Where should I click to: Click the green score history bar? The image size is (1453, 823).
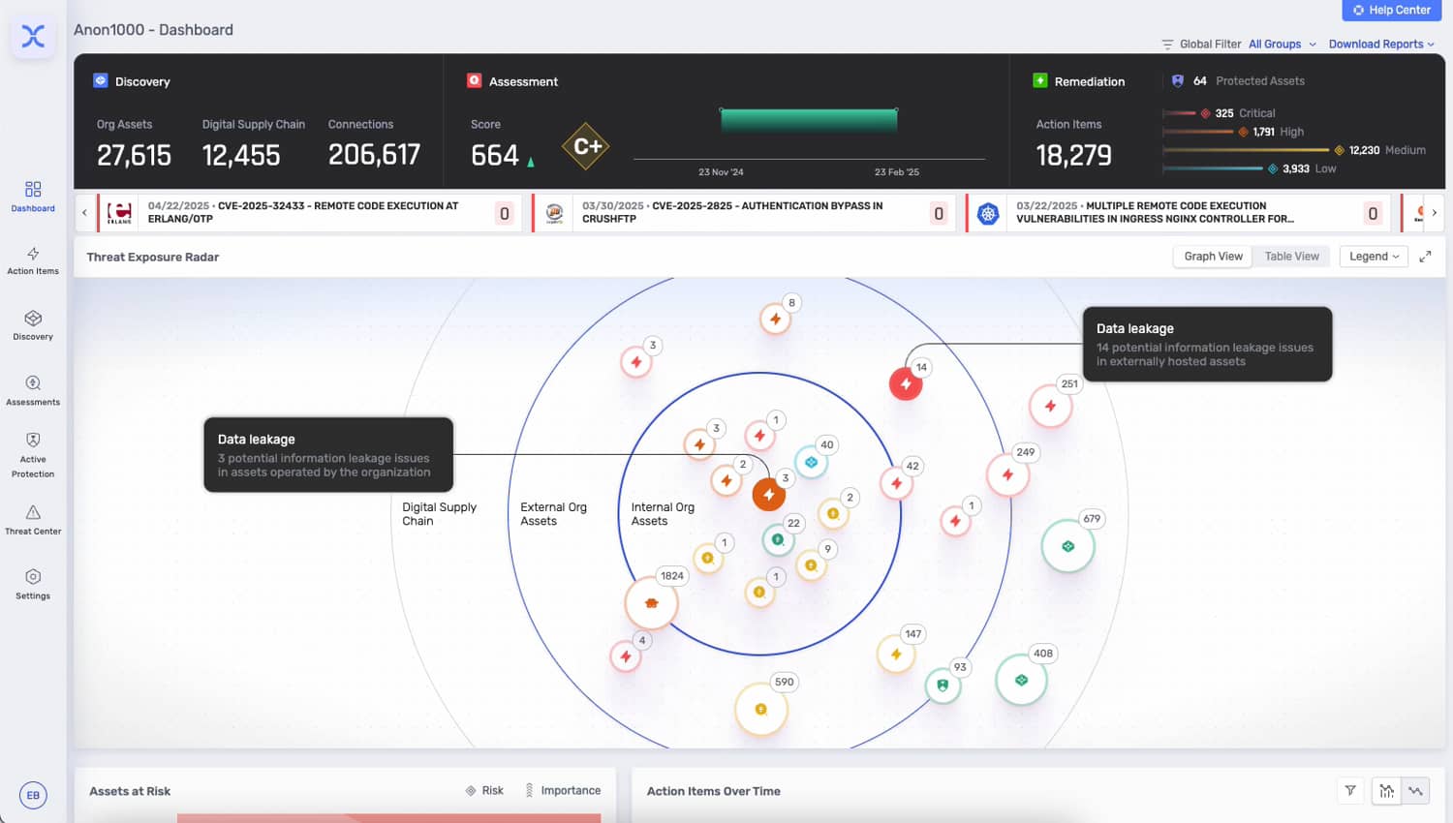point(809,121)
